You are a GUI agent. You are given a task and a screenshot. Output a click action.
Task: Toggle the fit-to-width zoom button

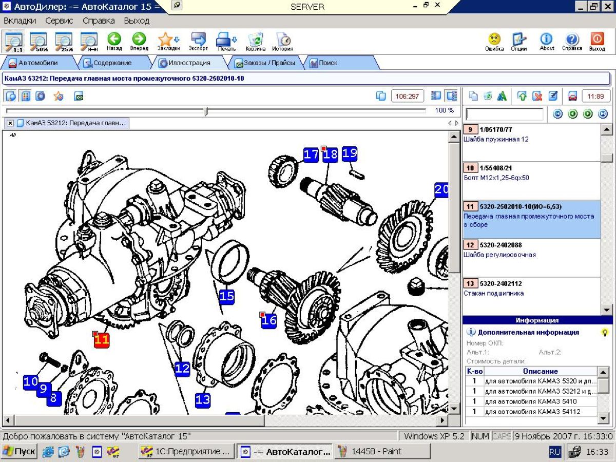[89, 42]
